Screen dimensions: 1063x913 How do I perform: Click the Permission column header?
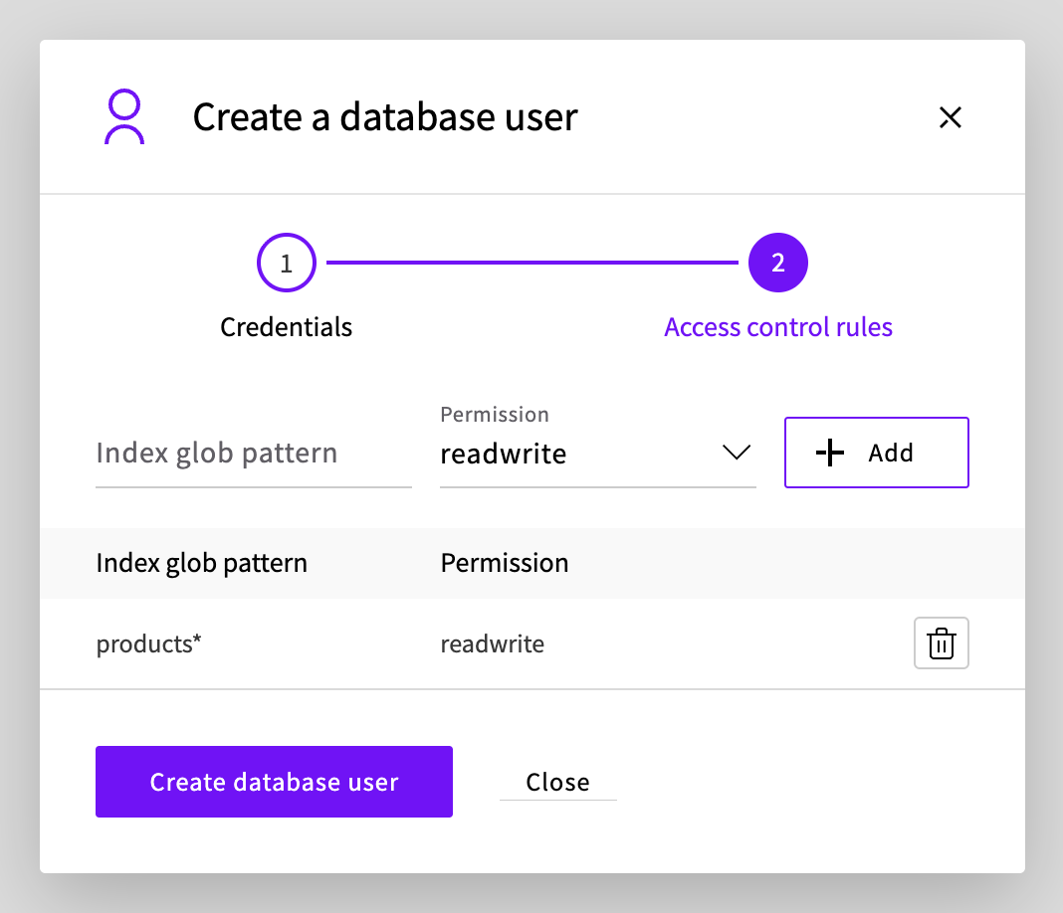coord(505,564)
